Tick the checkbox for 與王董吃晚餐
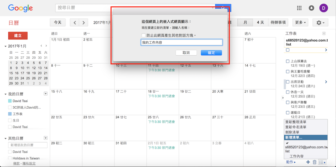The height and width of the screenshot is (167, 336). (288, 72)
